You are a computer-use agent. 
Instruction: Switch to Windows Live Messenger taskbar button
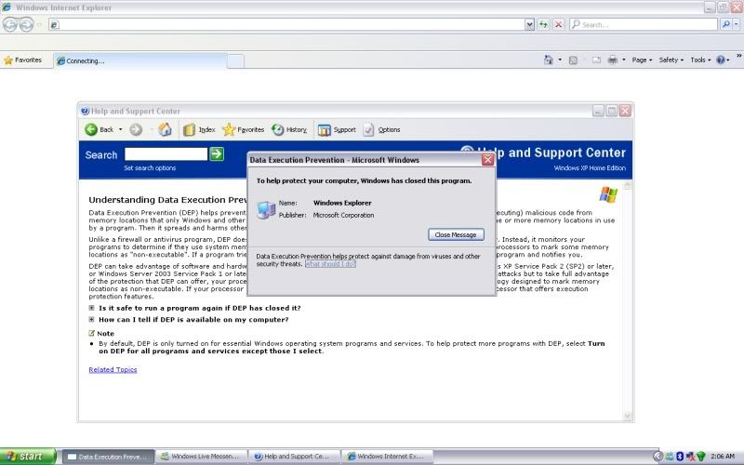click(201, 457)
